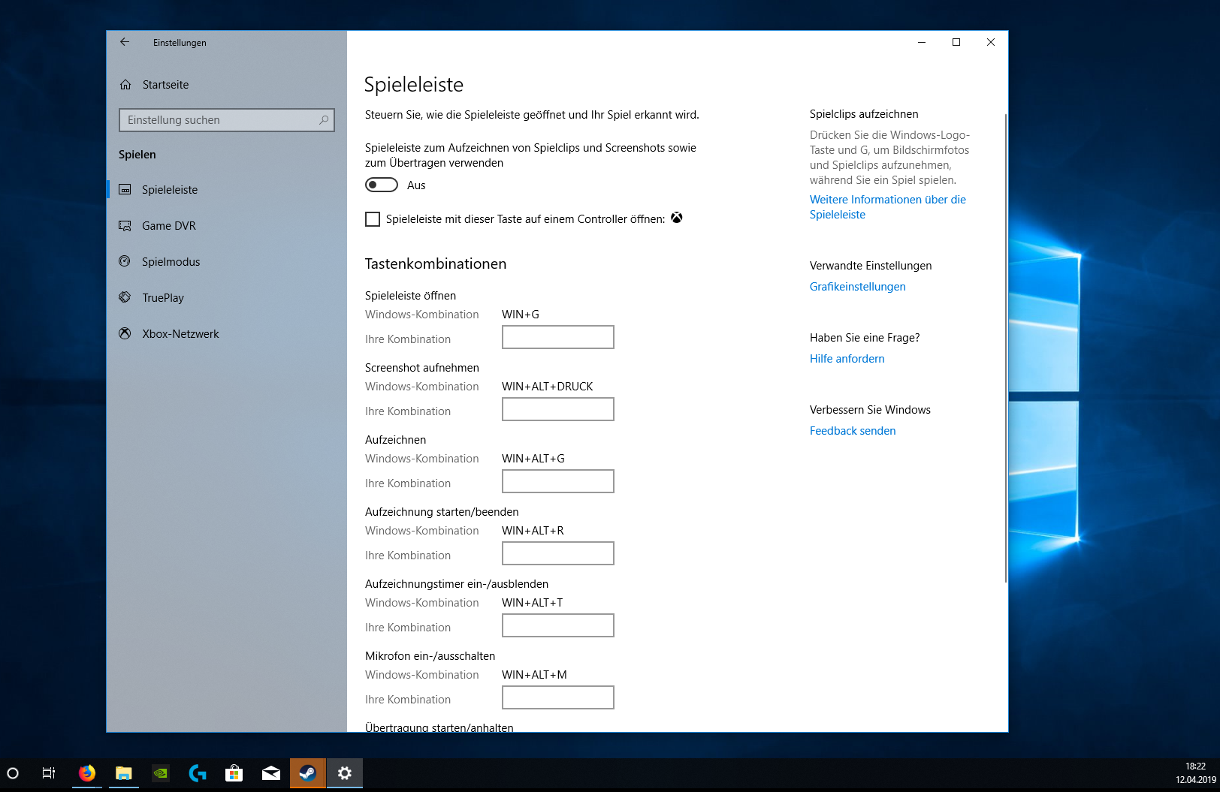Click the Feedback senden link
This screenshot has width=1220, height=792.
coord(852,431)
